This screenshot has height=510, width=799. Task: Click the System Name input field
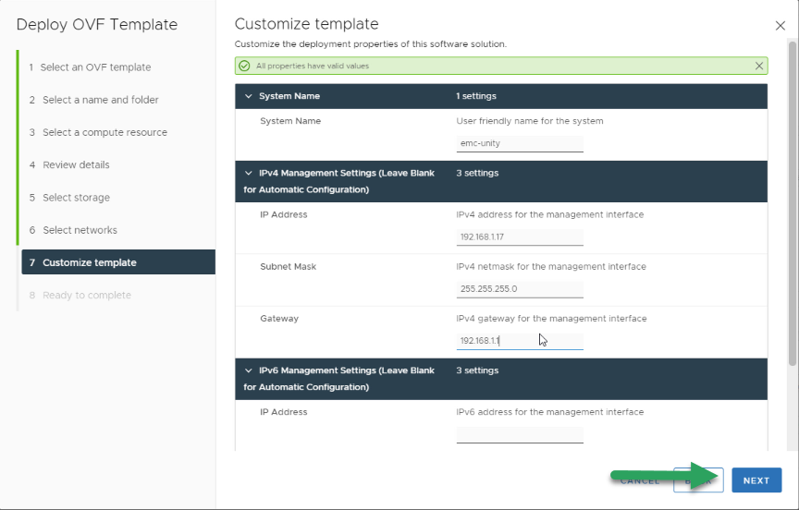tap(520, 143)
